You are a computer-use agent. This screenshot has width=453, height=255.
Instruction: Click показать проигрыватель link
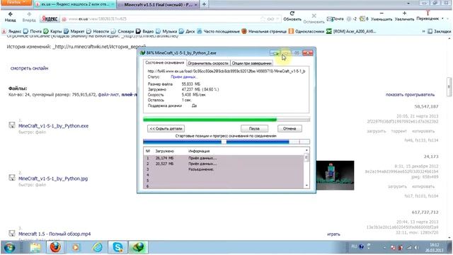coord(411,94)
